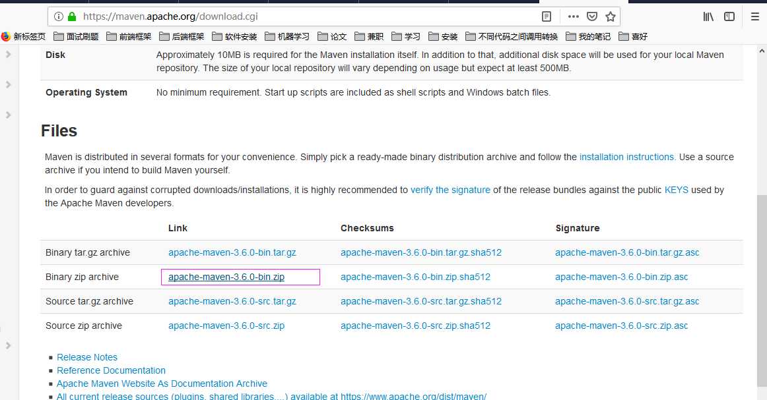Open page actions three-dot menu
This screenshot has width=767, height=400.
(574, 16)
